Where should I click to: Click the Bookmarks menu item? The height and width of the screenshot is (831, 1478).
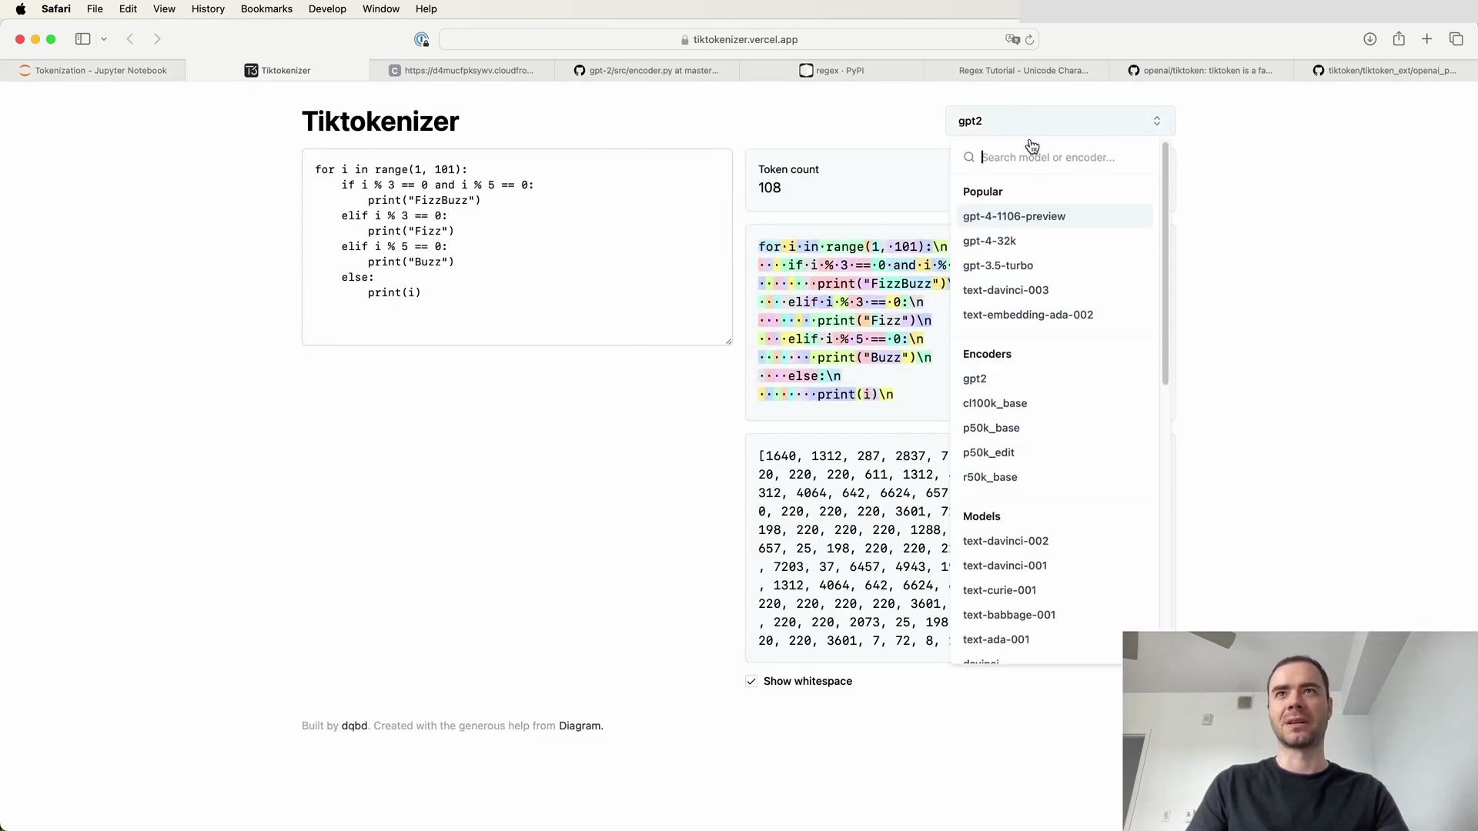pyautogui.click(x=266, y=8)
